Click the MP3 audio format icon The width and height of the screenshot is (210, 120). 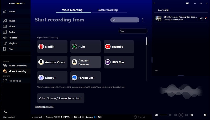[55, 117]
